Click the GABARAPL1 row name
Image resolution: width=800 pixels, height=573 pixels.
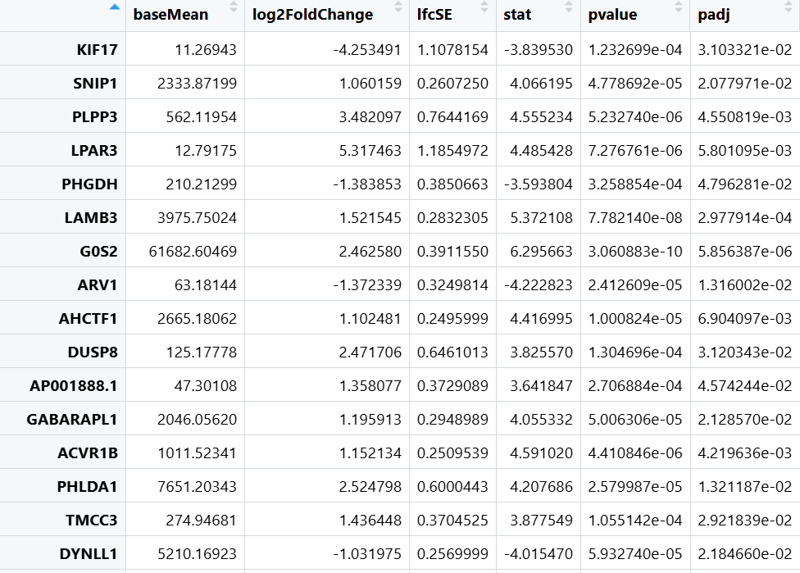pyautogui.click(x=72, y=420)
